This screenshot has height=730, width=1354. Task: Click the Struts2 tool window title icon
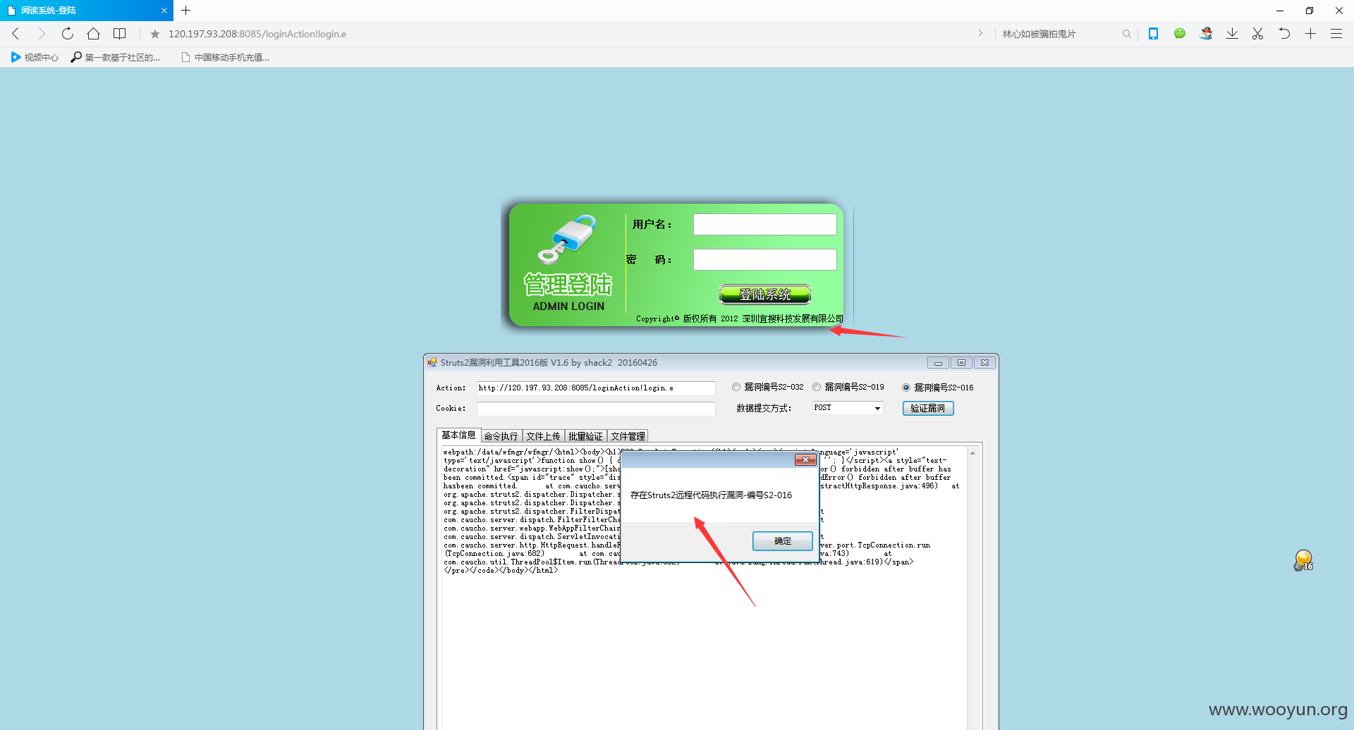432,363
